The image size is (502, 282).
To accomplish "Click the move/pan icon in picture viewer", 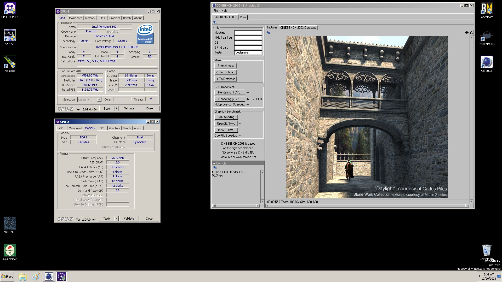I will (467, 33).
